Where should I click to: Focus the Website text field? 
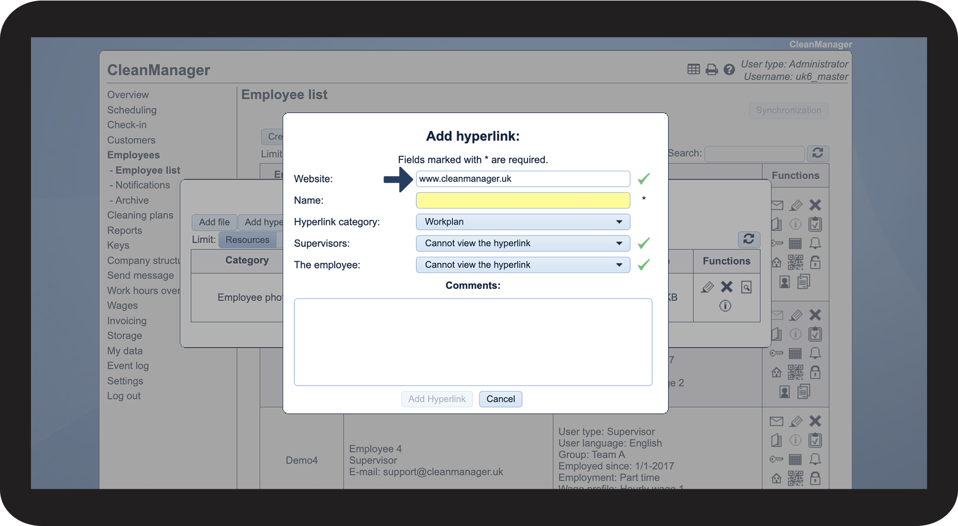tap(523, 179)
